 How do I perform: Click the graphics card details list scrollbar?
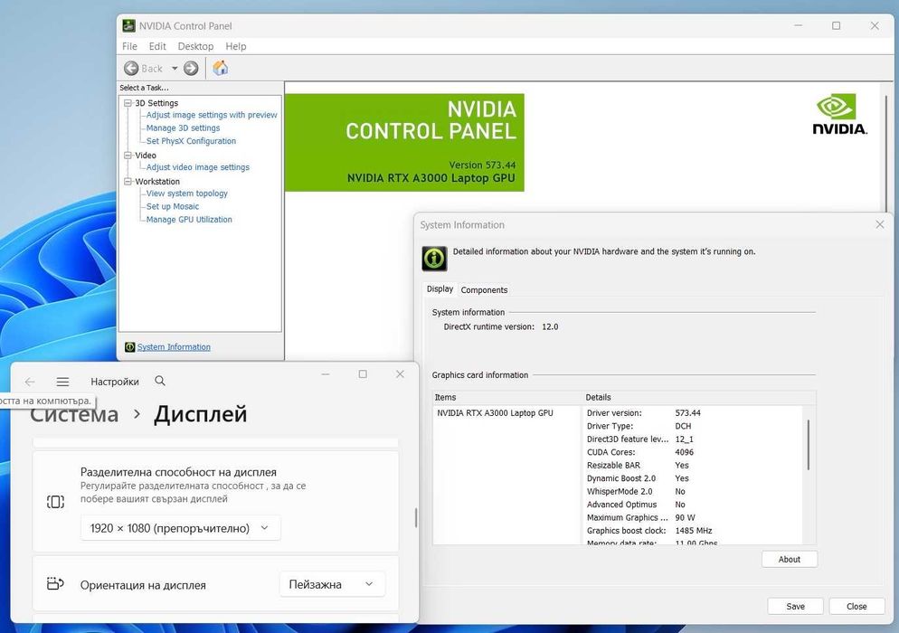point(809,445)
